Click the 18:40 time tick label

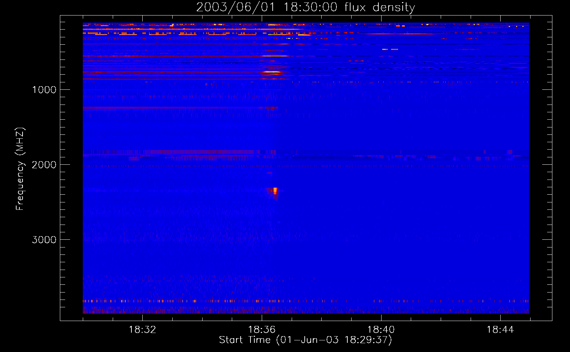click(381, 330)
